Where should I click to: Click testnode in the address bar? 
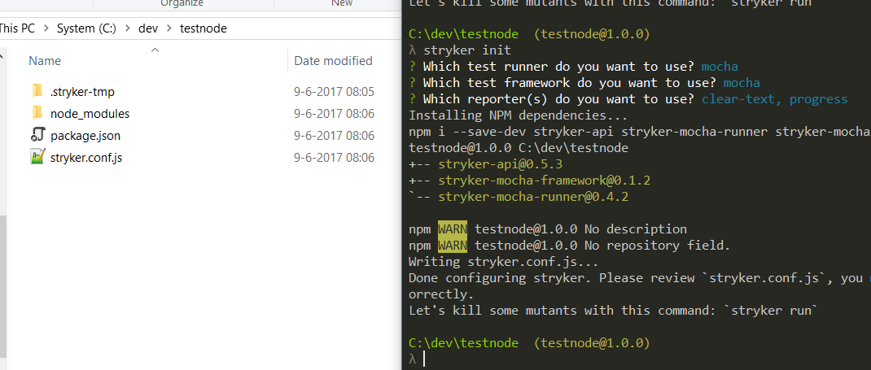(x=204, y=28)
